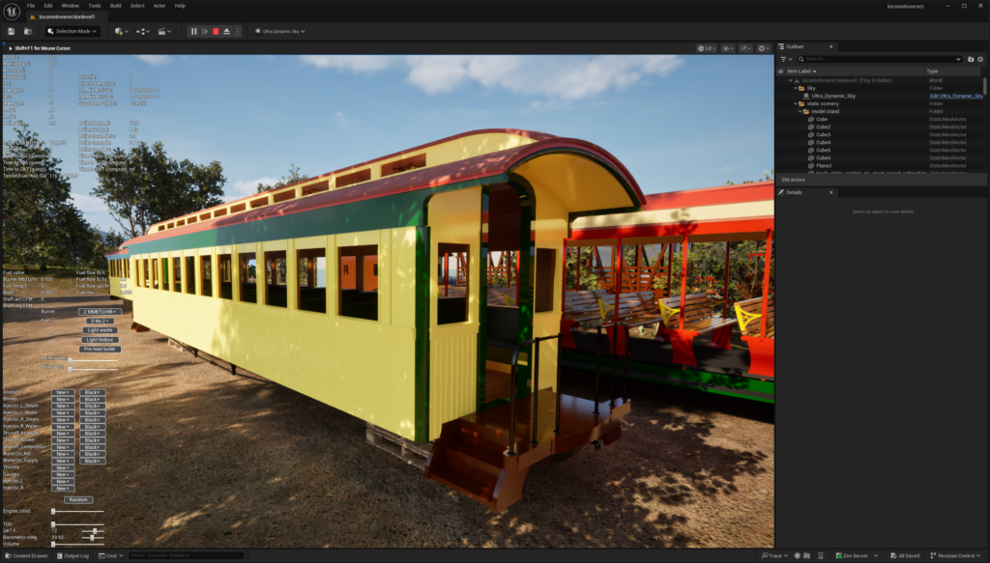
Task: Pause the running simulation
Action: (x=193, y=31)
